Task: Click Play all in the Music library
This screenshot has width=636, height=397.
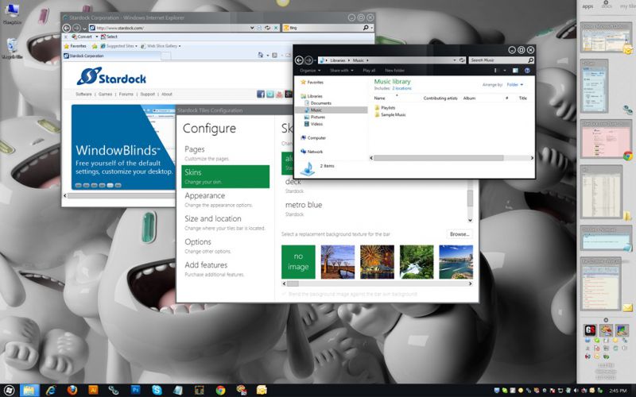Action: (369, 71)
